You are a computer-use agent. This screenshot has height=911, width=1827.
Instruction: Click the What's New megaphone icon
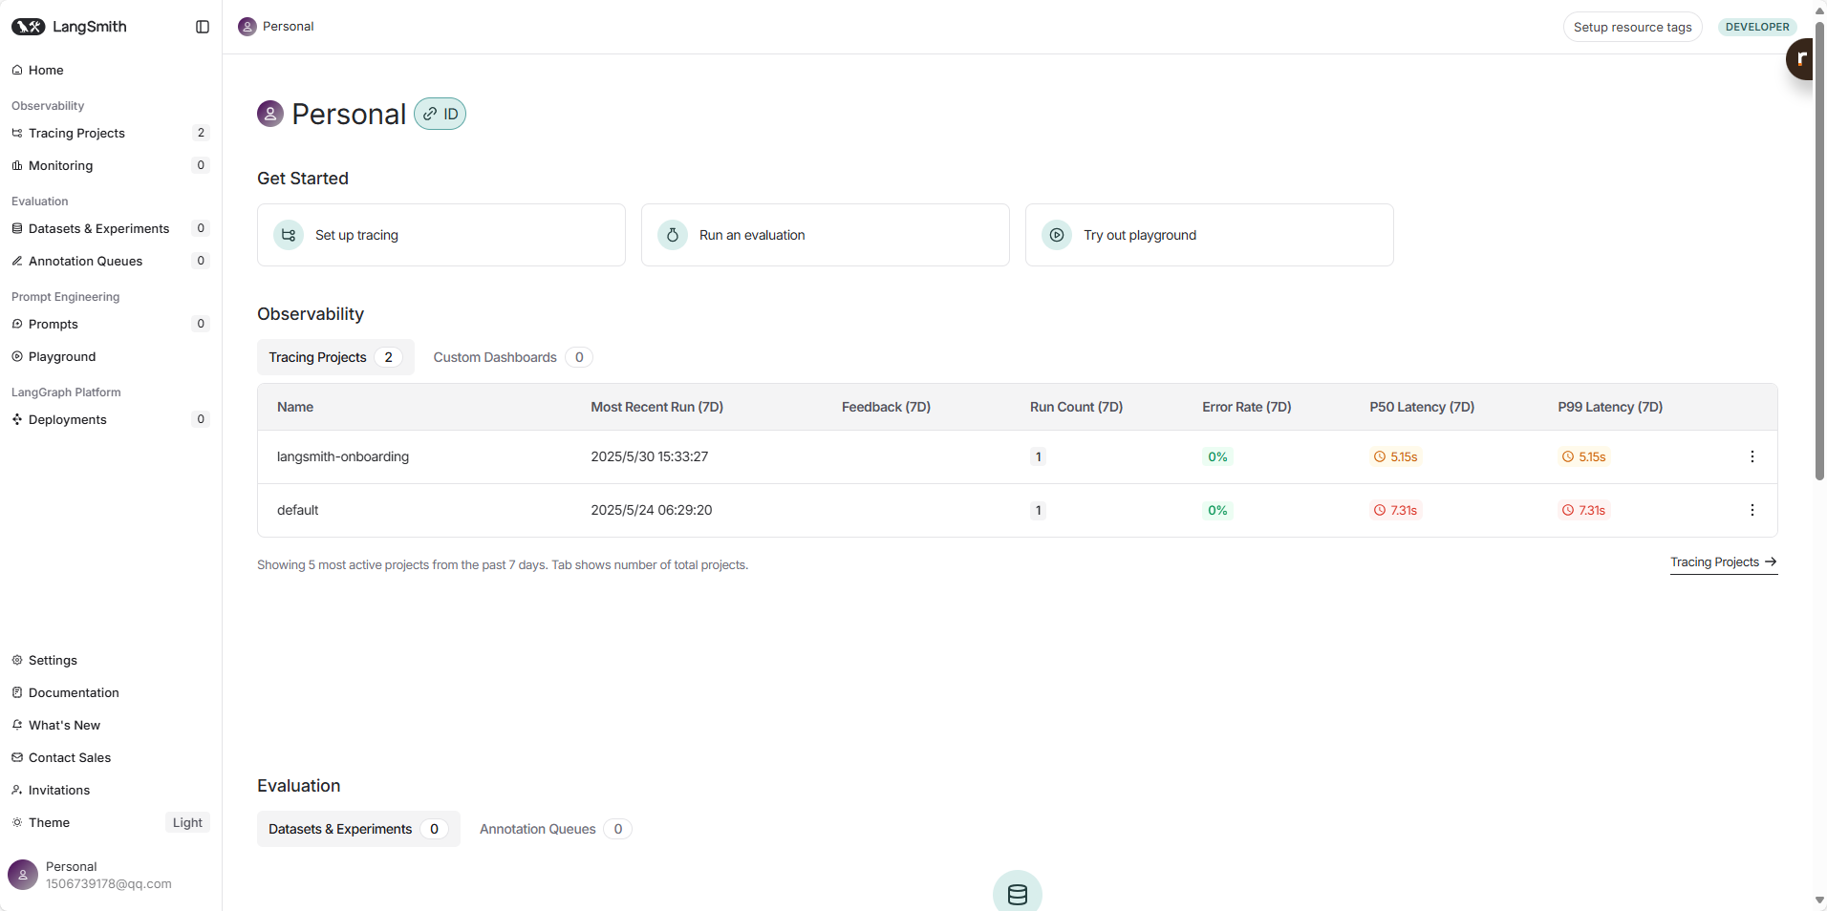[17, 725]
